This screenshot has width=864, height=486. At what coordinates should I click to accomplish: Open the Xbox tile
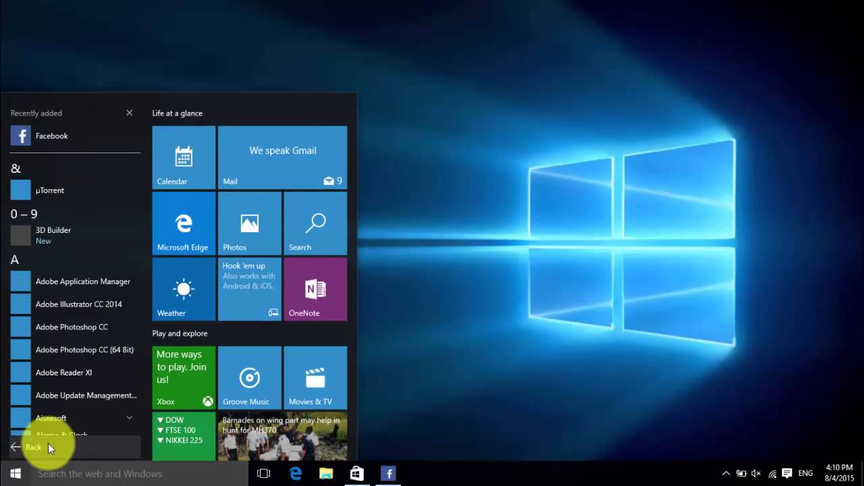(184, 377)
